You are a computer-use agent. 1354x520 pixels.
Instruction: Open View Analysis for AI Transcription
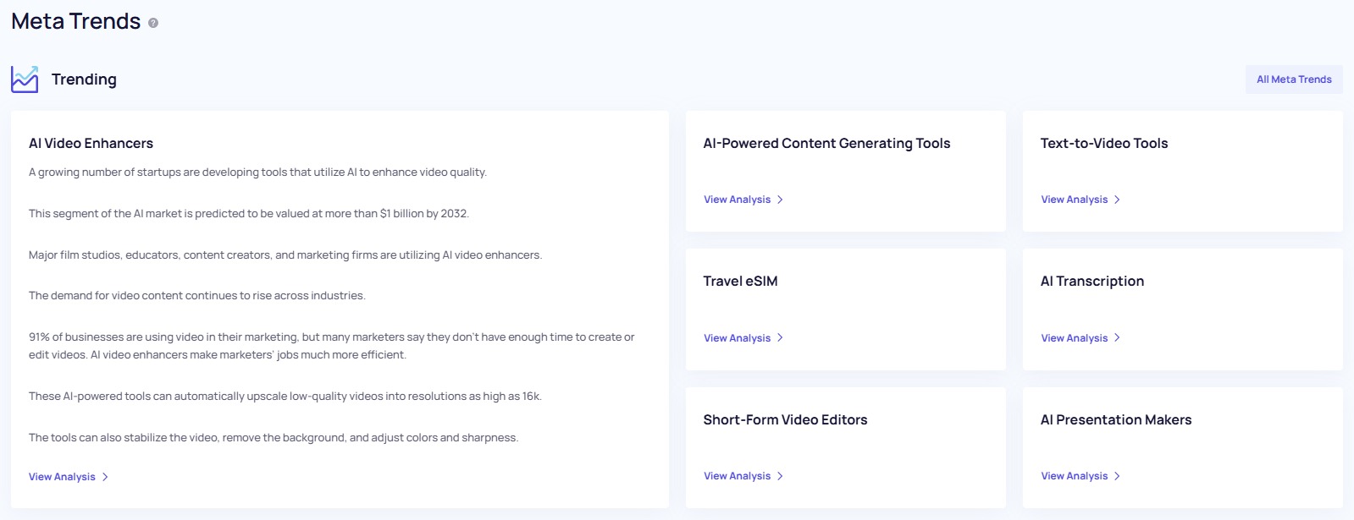pos(1073,338)
